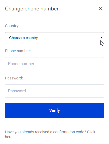Click the word 'here.' in the bottom link
Screen dimensions: 109x144
[x=9, y=137]
